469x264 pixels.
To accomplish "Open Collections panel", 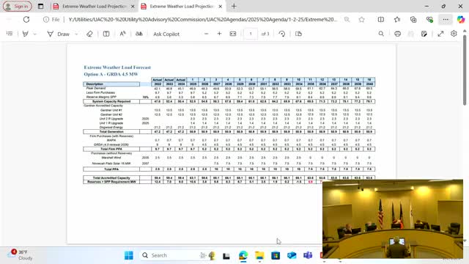I will tap(413, 20).
